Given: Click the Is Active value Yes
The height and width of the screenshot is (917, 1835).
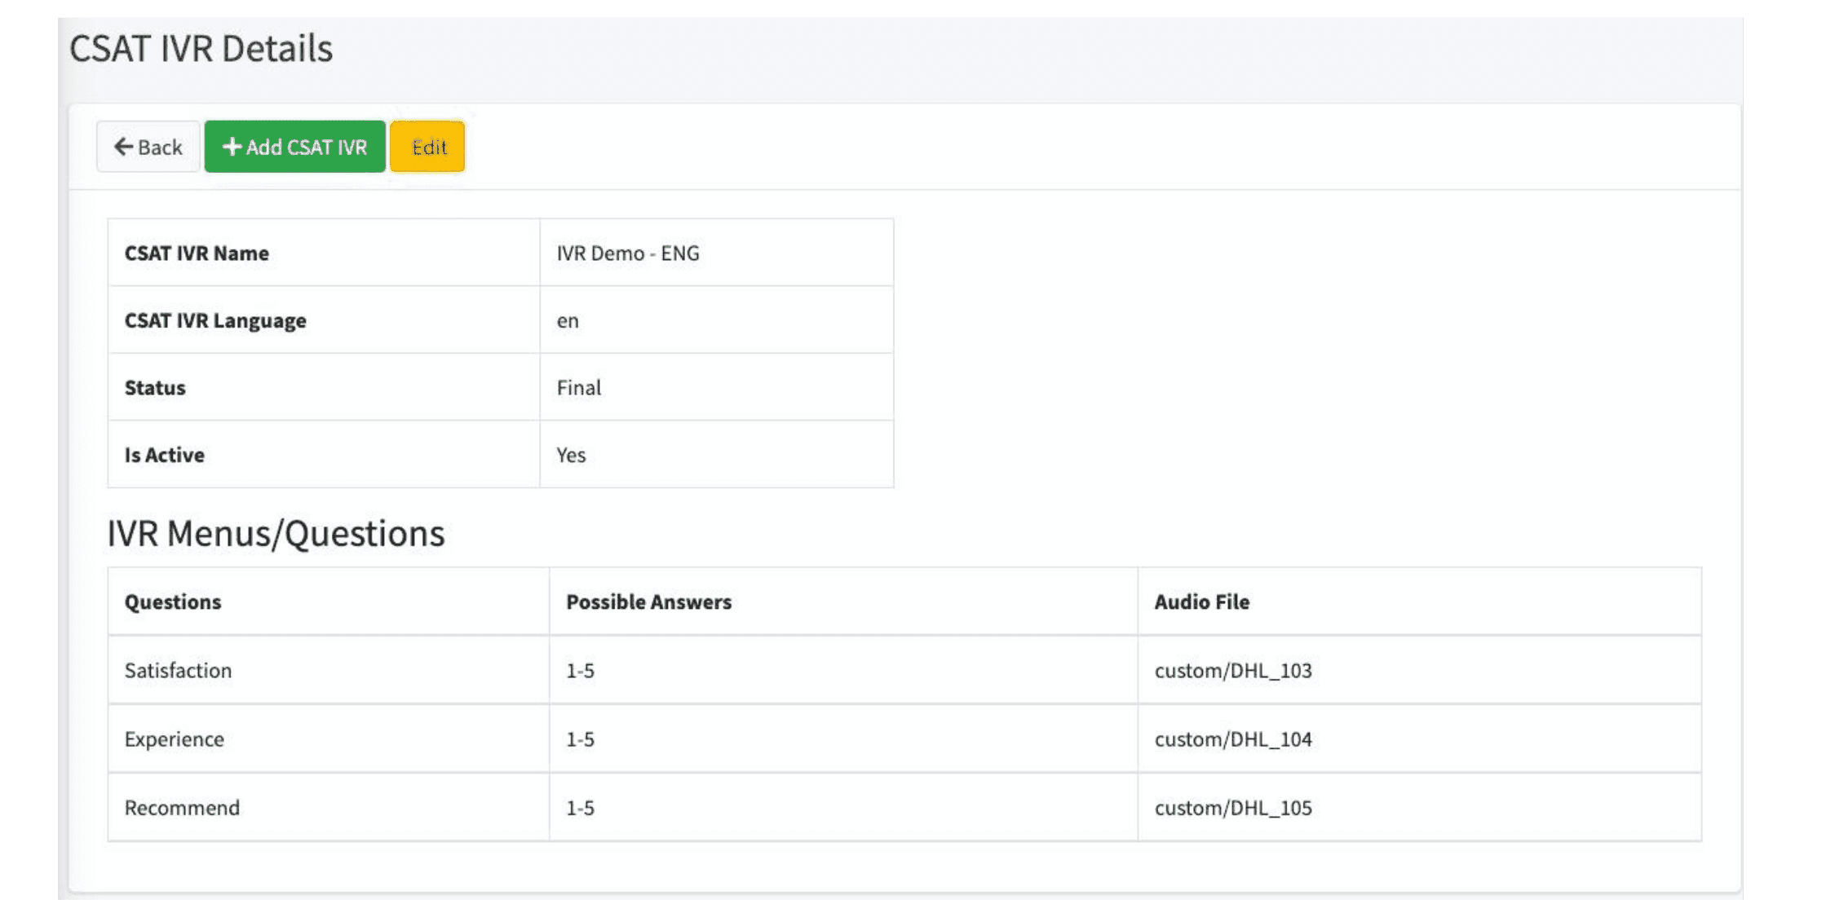Looking at the screenshot, I should [571, 455].
